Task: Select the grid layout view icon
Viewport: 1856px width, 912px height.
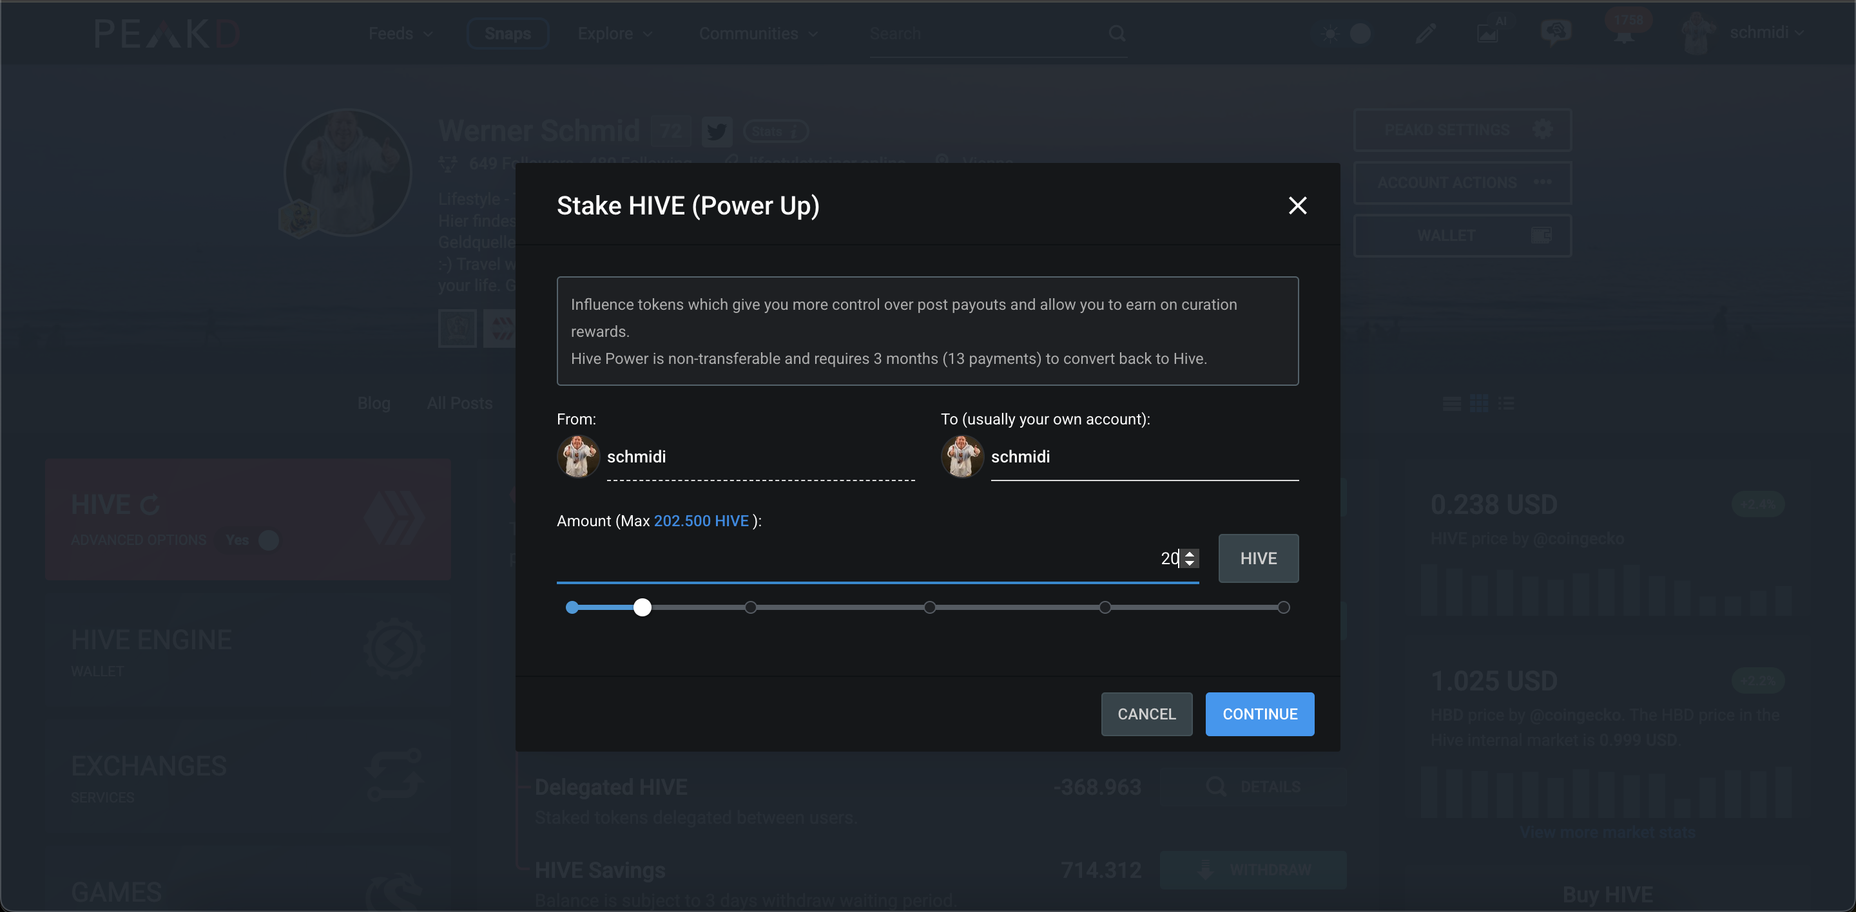Action: click(x=1478, y=404)
